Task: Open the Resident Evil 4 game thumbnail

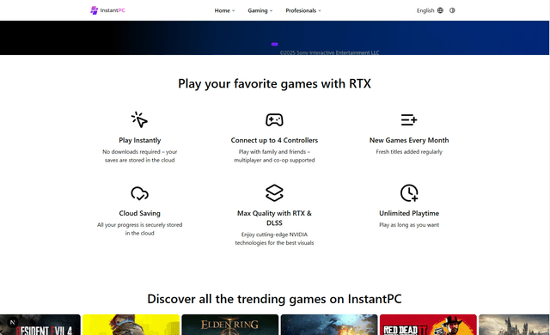Action: point(40,325)
